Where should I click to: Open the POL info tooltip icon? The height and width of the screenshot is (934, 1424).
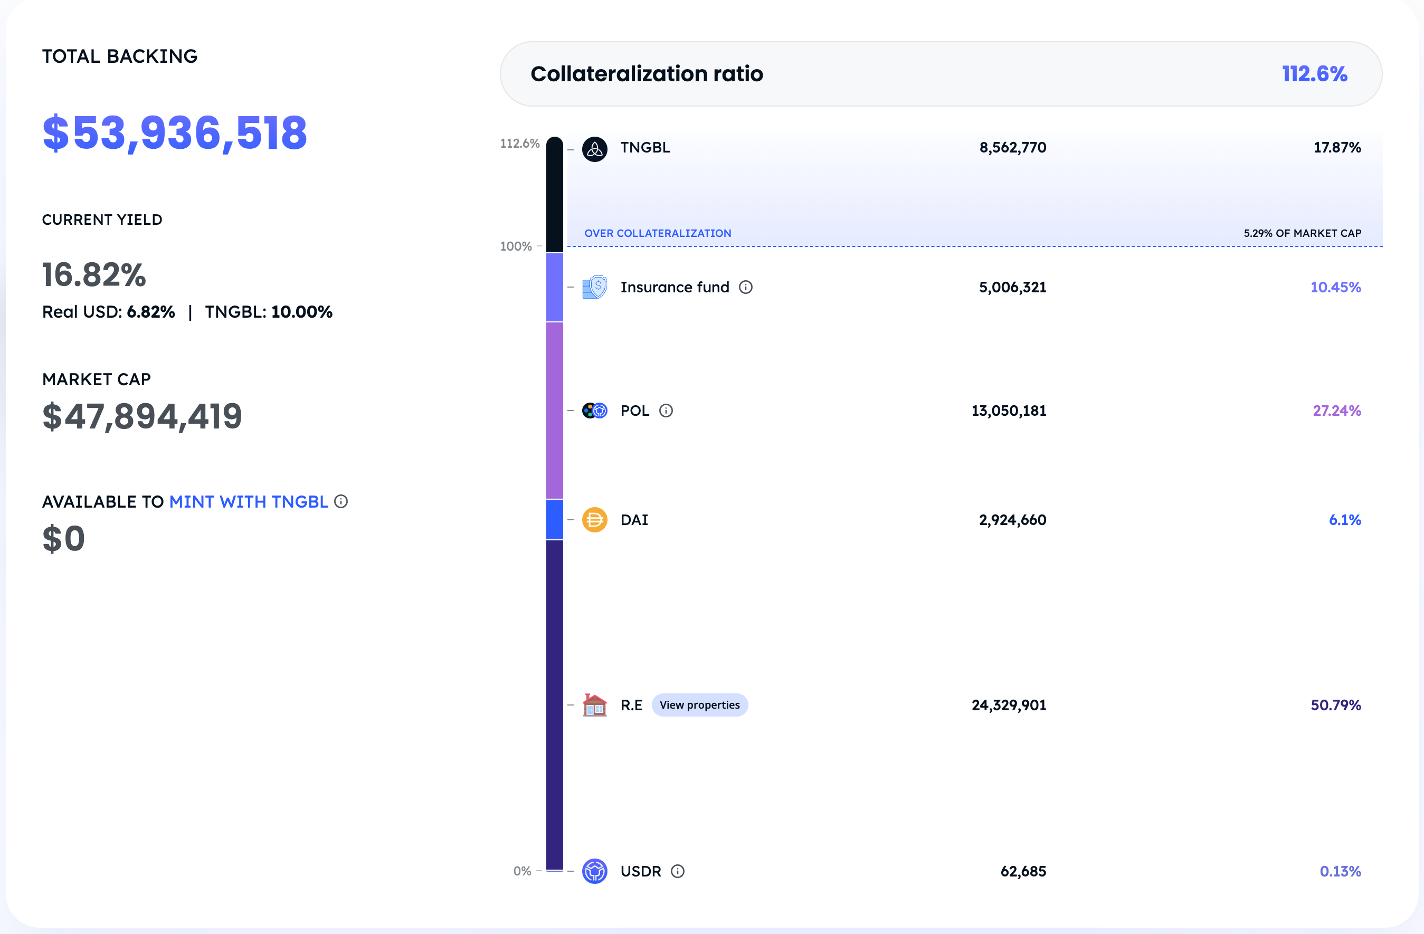click(666, 411)
